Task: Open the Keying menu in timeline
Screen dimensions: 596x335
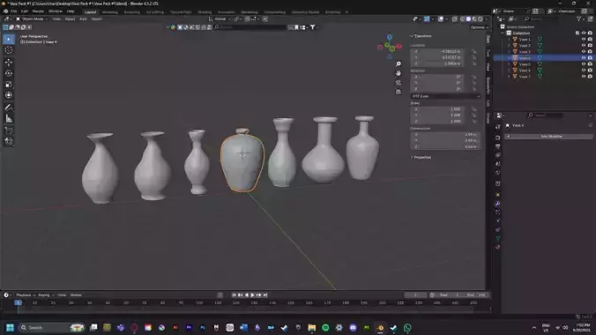Action: click(x=45, y=295)
